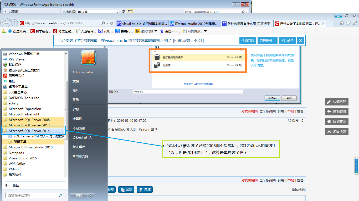Click the Administrator user picture
Screen dimensions: 359x201
pyautogui.click(x=88, y=57)
